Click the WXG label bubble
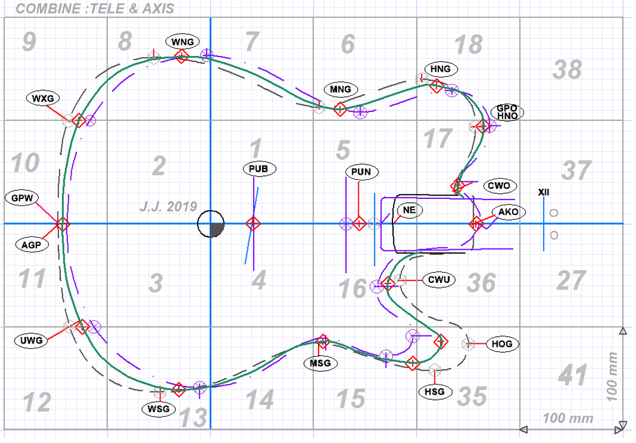 (x=44, y=99)
